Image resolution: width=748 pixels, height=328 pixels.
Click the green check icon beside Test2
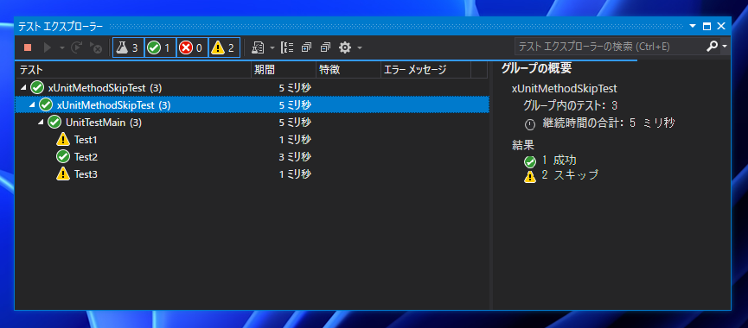click(63, 156)
